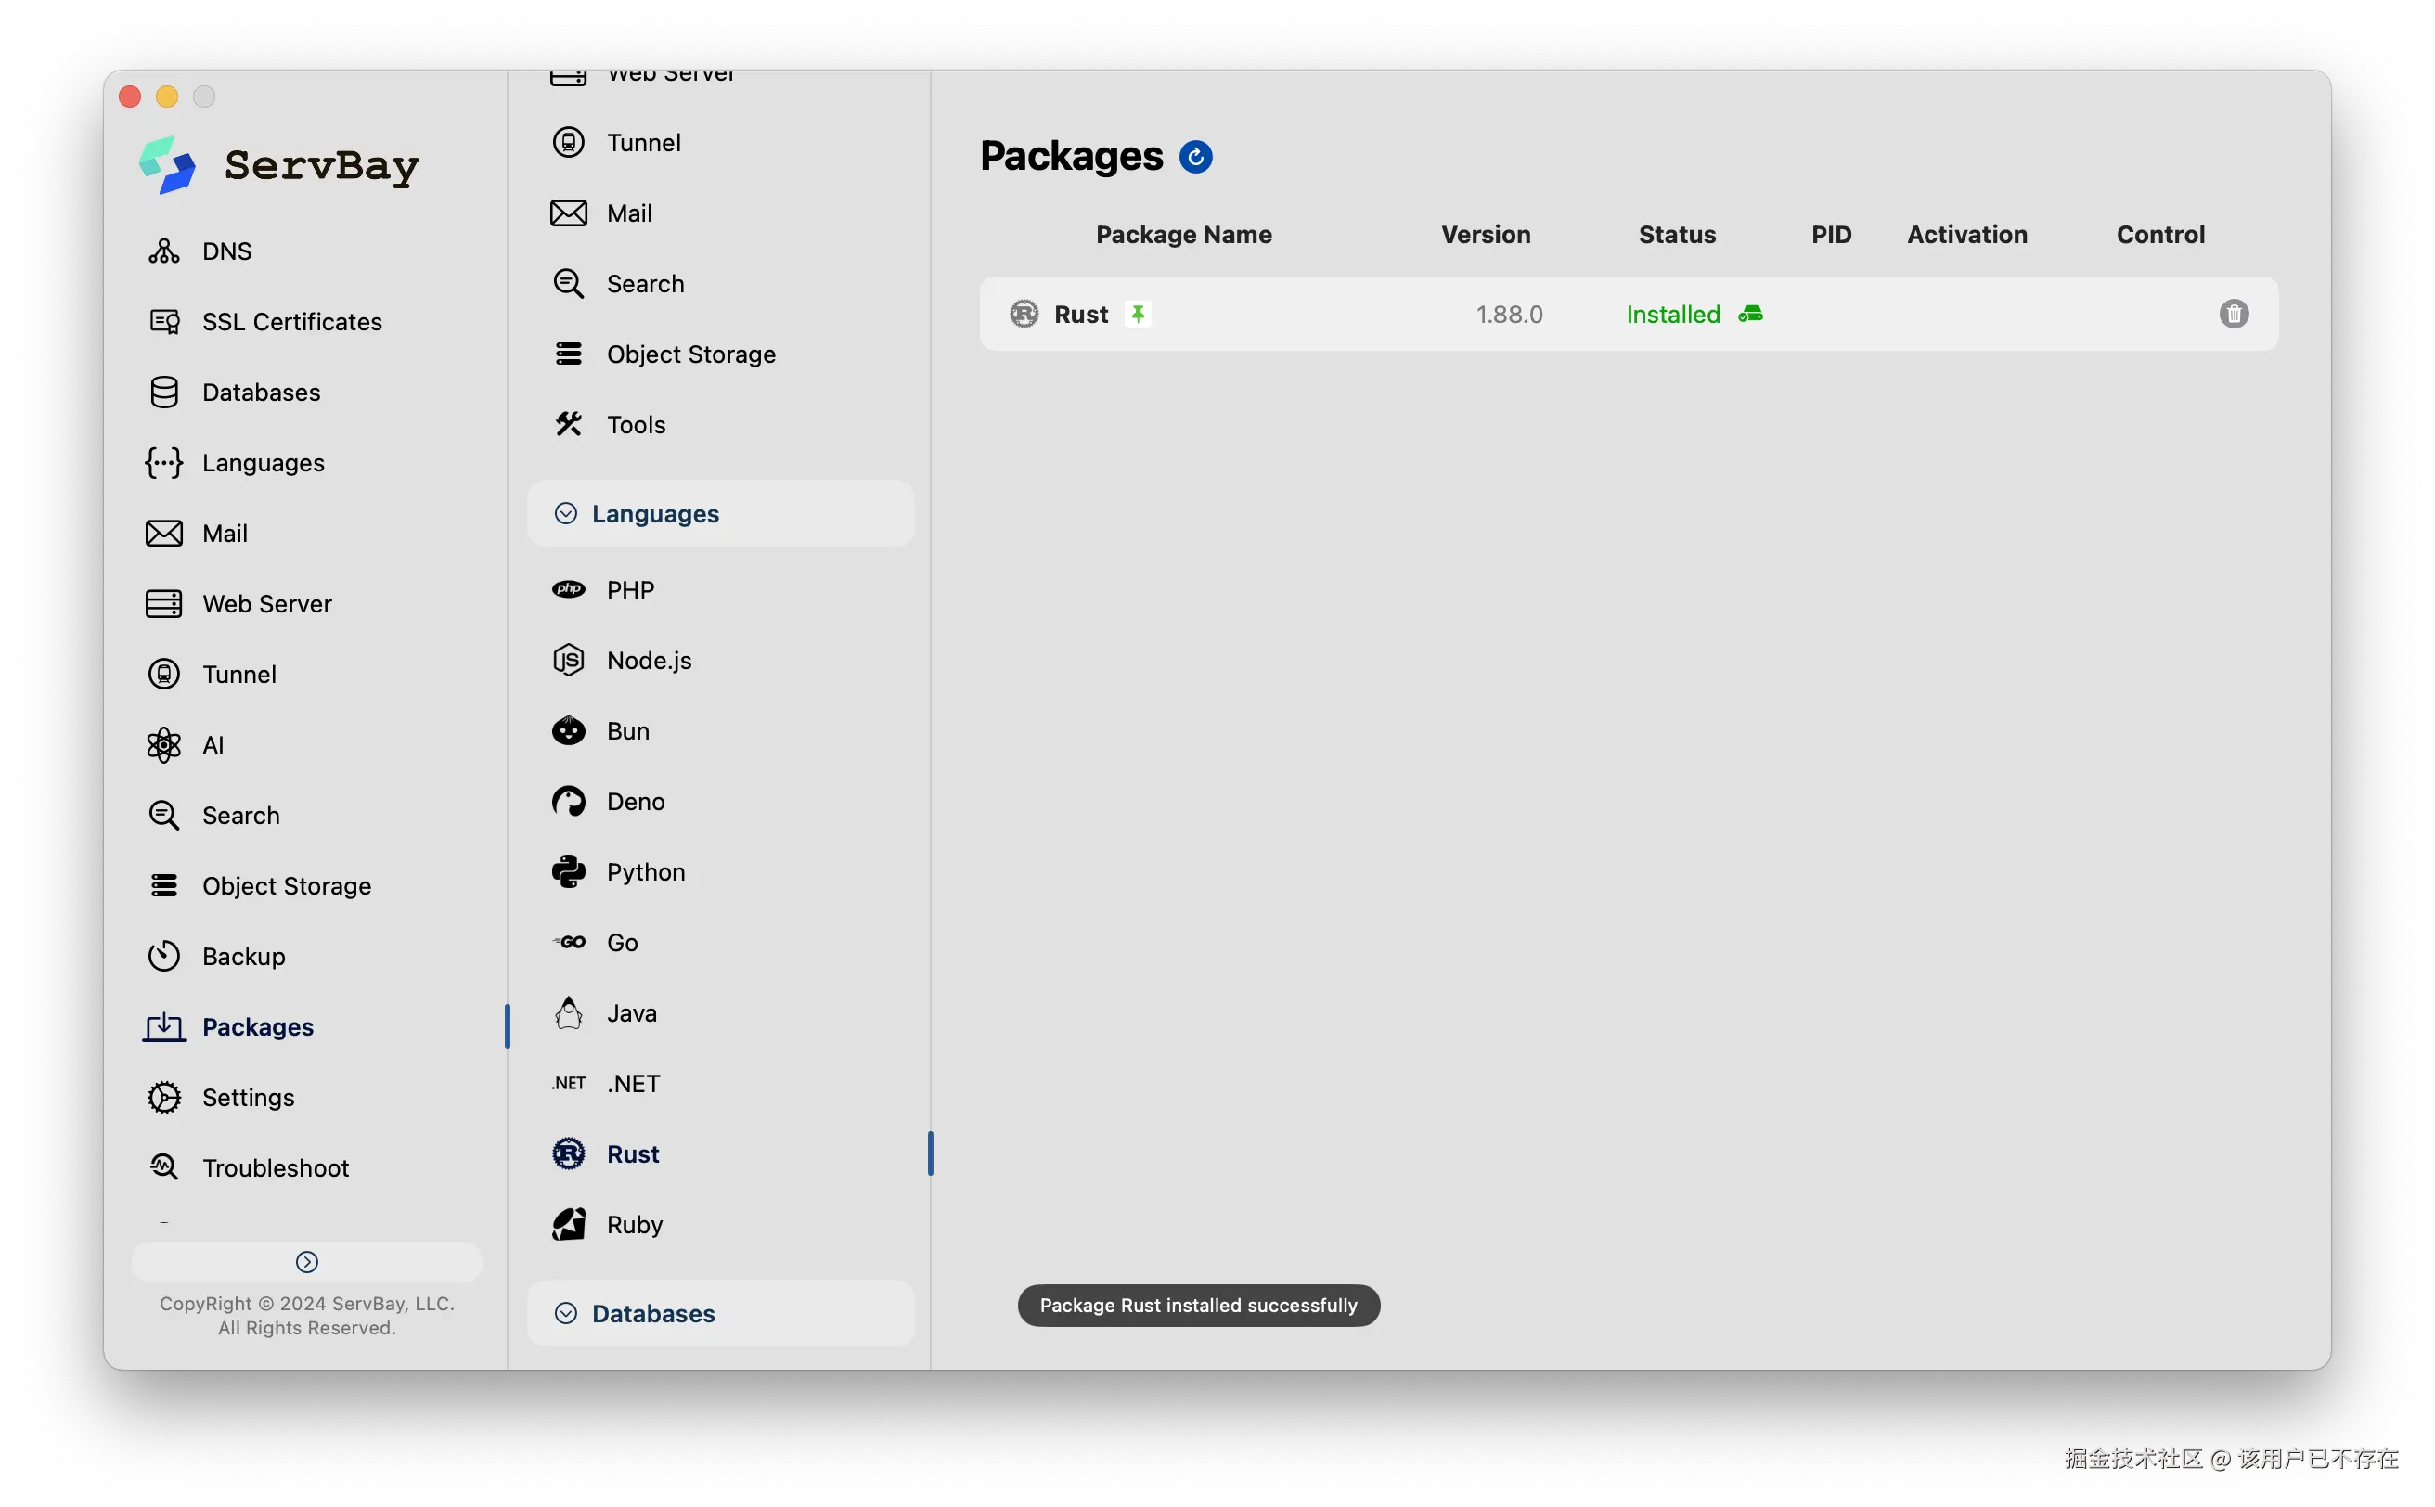Image resolution: width=2435 pixels, height=1507 pixels.
Task: Click the sidebar collapse arrow button
Action: tap(307, 1262)
